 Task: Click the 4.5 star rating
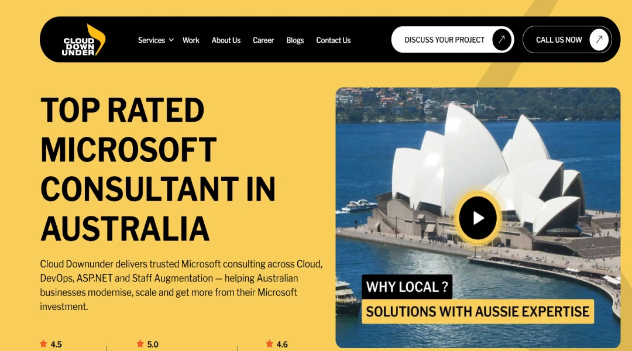(x=51, y=344)
